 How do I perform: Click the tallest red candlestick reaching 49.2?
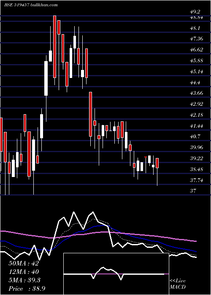(x=54, y=47)
